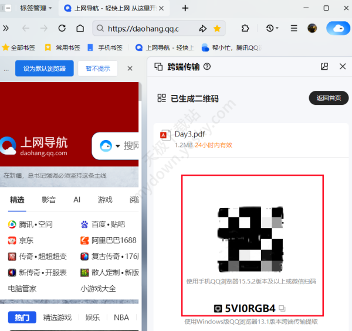Close the 跨端传输 side panel
This screenshot has width=352, height=331.
click(x=341, y=67)
